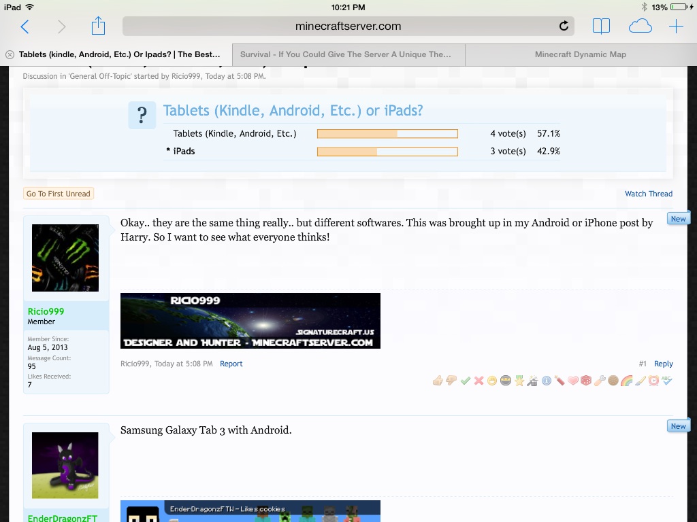This screenshot has height=522, width=697.
Task: Rate post with ninja face icon
Action: click(506, 381)
